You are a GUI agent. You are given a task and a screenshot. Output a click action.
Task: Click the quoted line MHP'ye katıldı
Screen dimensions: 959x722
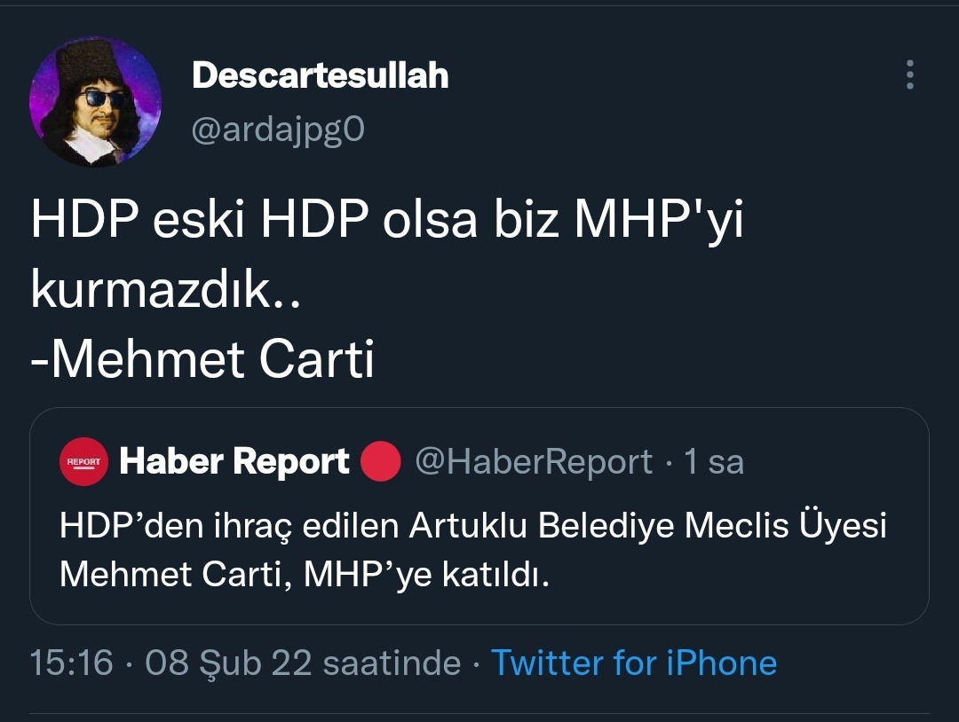click(x=426, y=574)
